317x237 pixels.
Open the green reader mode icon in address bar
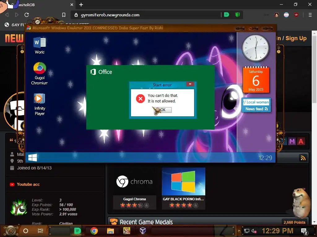click(x=226, y=15)
